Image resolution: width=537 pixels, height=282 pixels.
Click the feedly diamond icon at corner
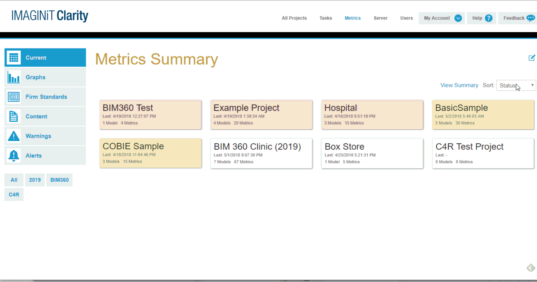click(x=531, y=268)
